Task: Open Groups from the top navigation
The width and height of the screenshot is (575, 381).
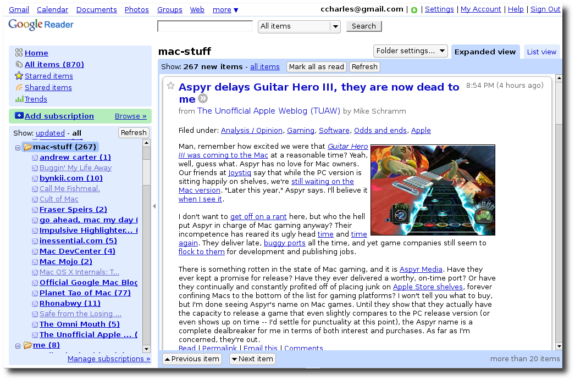Action: pyautogui.click(x=169, y=9)
